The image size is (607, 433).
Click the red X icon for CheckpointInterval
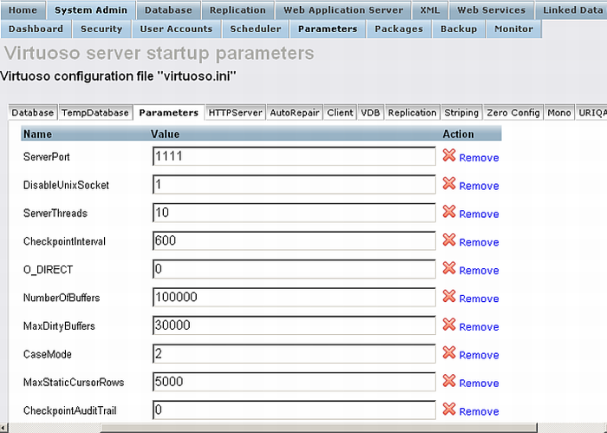point(449,239)
